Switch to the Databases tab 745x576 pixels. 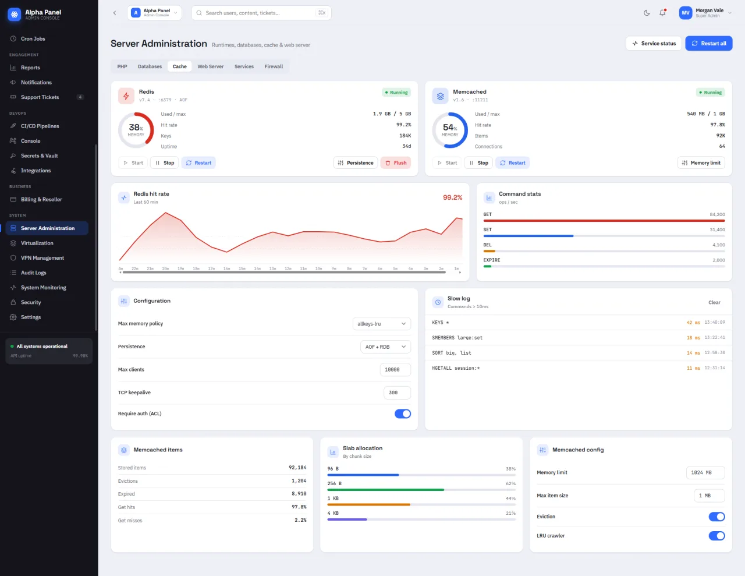[x=150, y=66]
